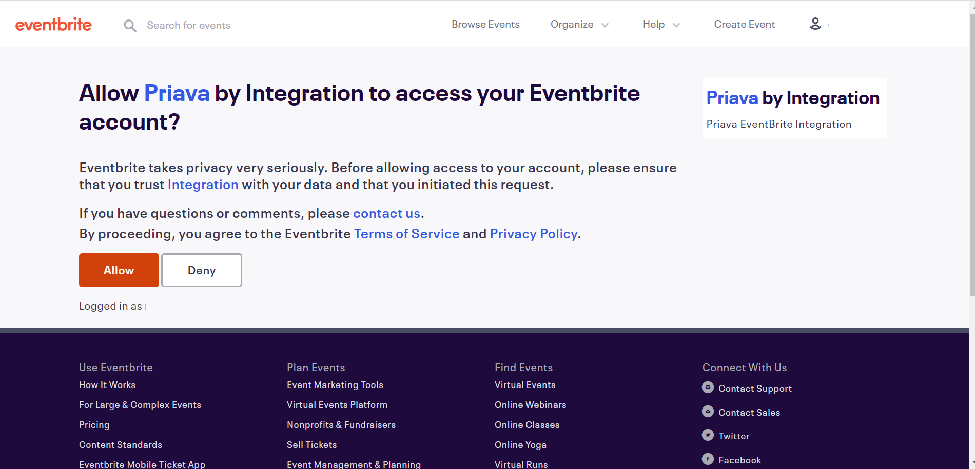Image resolution: width=975 pixels, height=469 pixels.
Task: Open the Privacy Policy link
Action: pyautogui.click(x=534, y=234)
